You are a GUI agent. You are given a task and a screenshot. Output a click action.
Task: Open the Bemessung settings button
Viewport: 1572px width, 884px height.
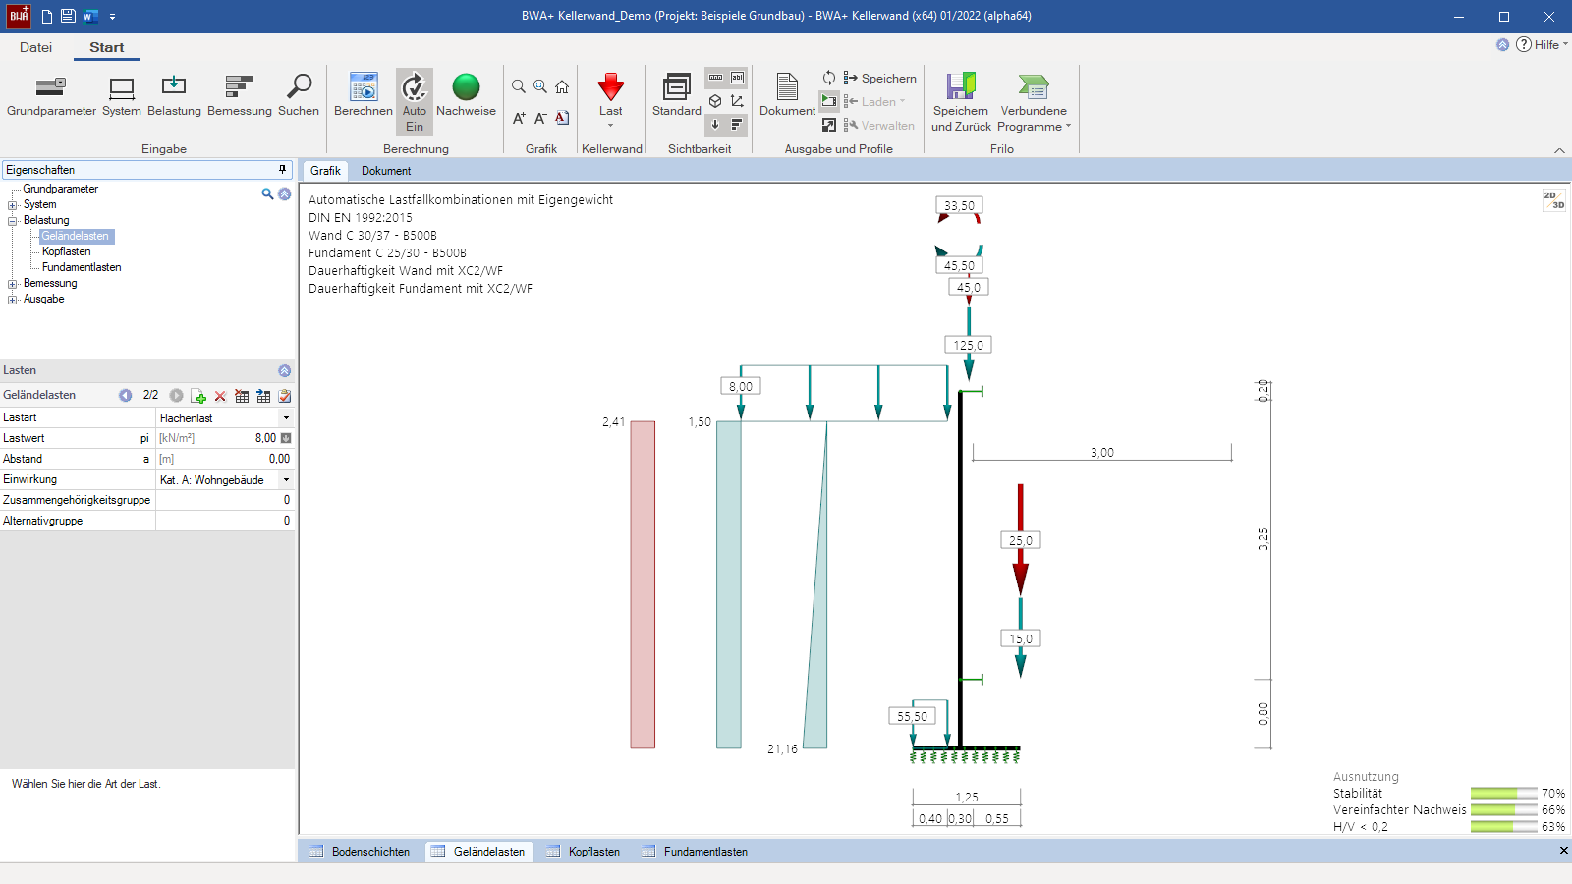coord(240,95)
